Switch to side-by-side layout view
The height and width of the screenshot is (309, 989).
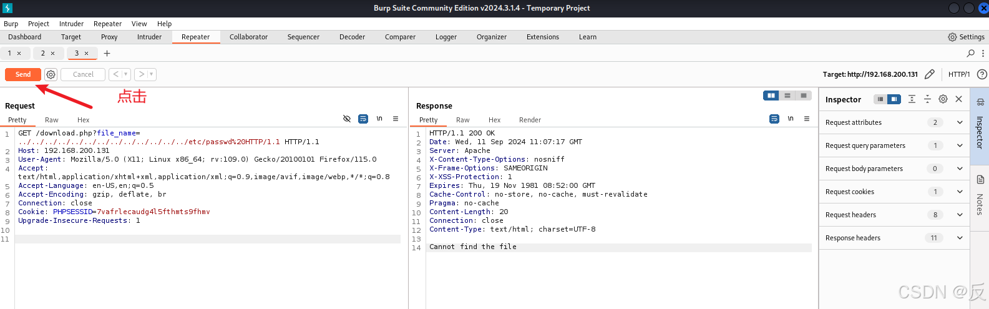pos(771,96)
